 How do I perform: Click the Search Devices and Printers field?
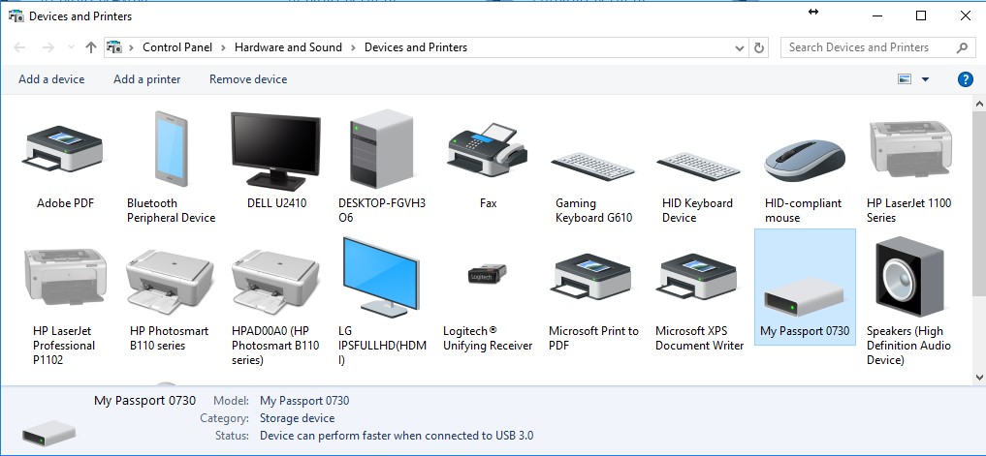(x=877, y=47)
